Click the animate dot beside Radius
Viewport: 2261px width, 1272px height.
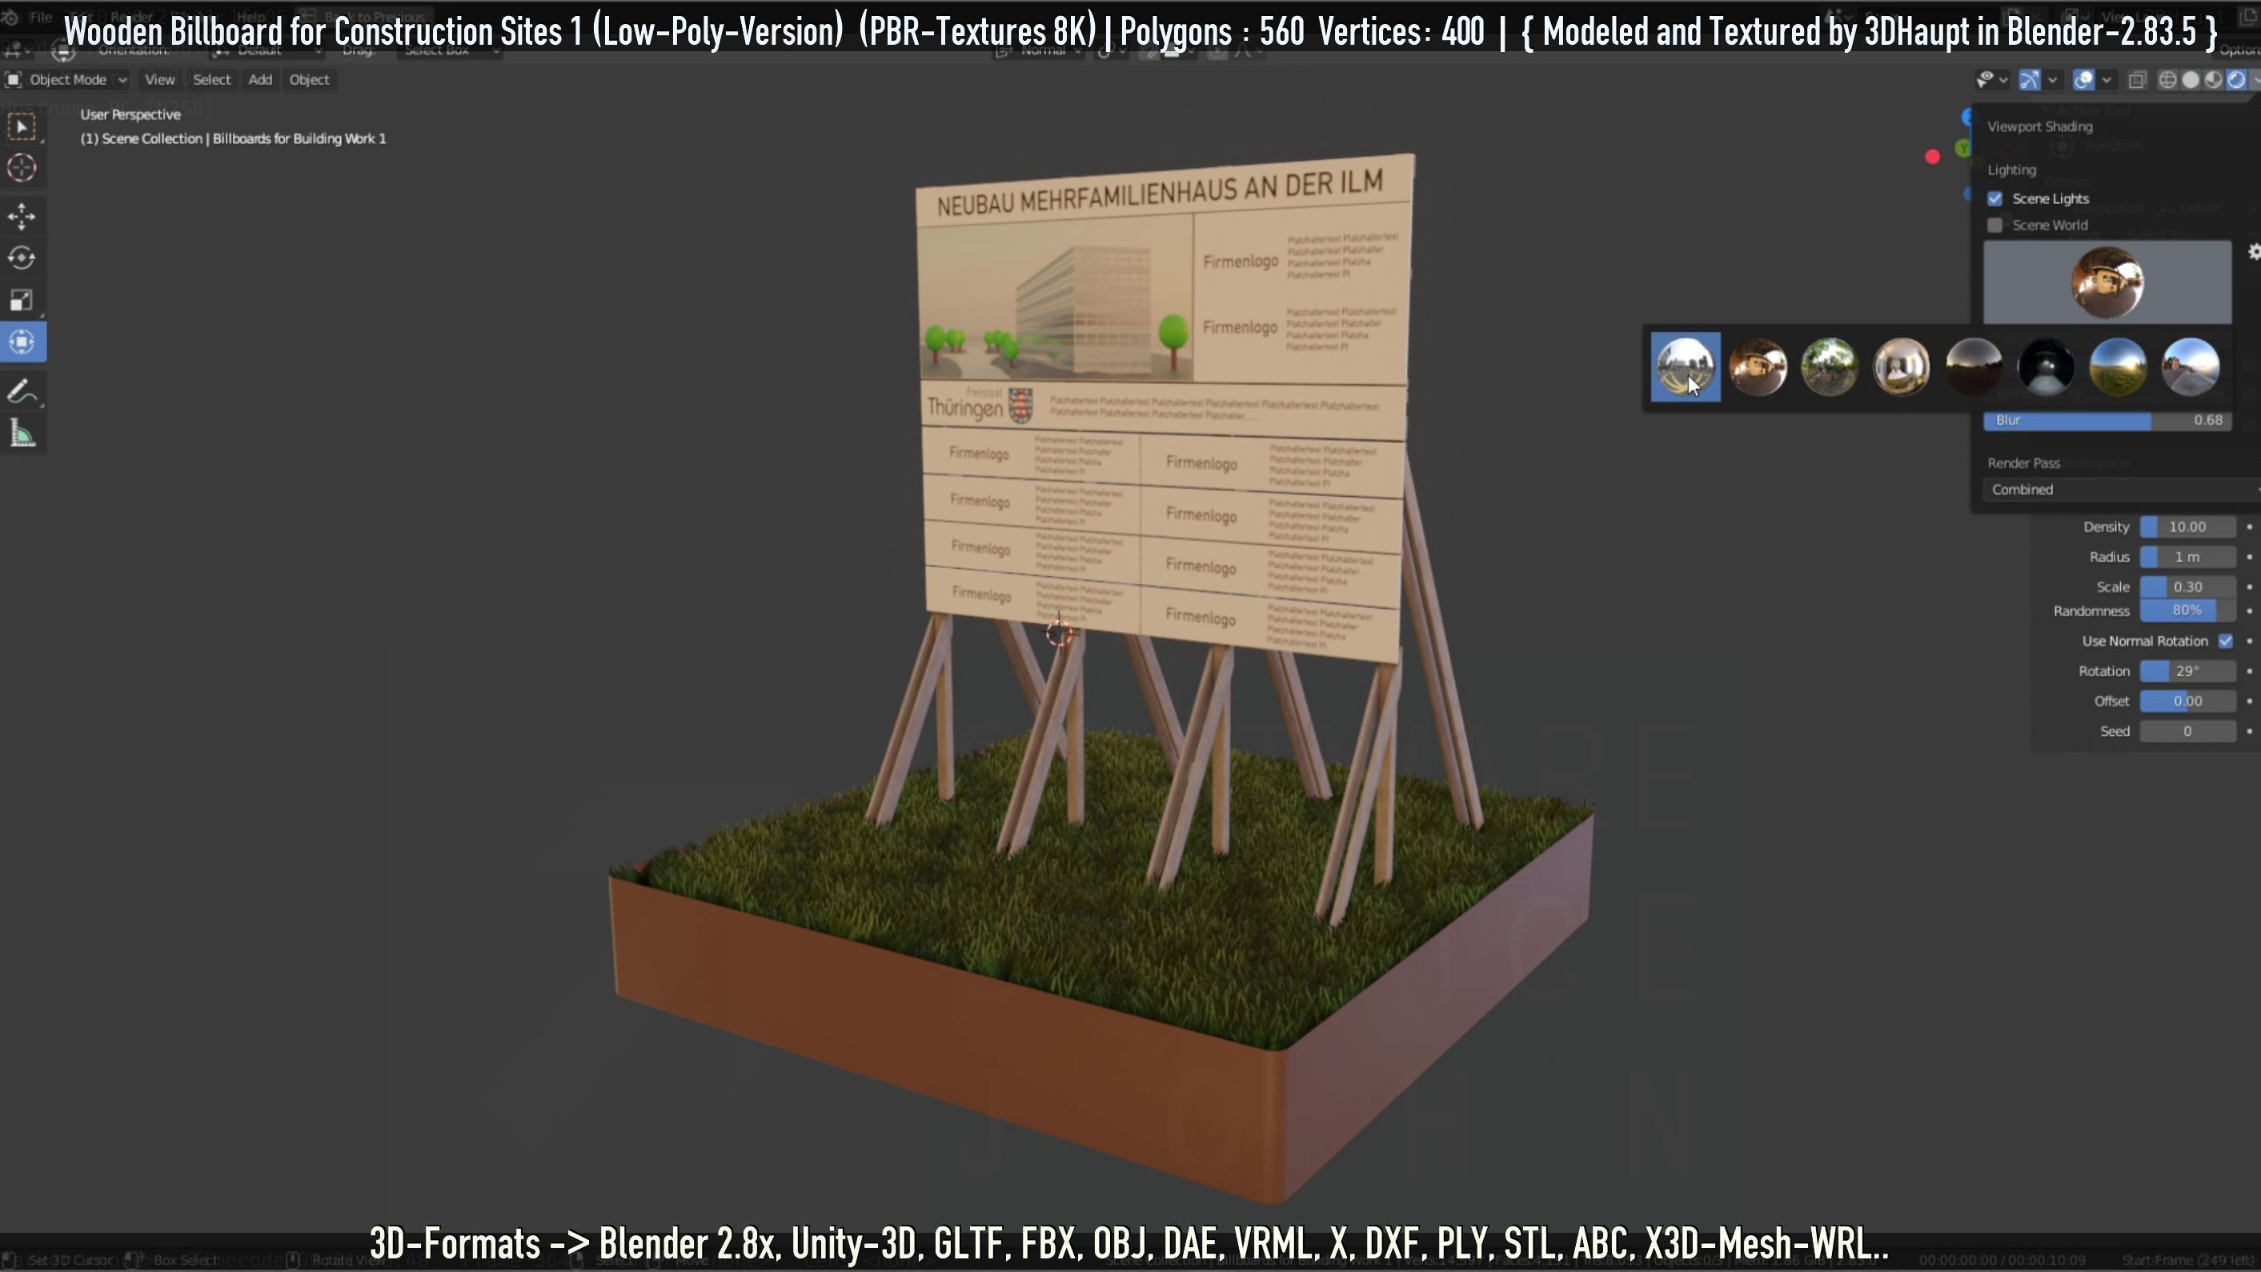click(x=2249, y=557)
